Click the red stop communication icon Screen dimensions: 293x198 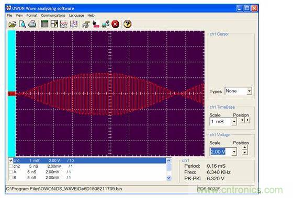(x=115, y=24)
